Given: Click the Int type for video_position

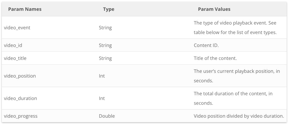Looking at the screenshot, I should click(102, 76).
